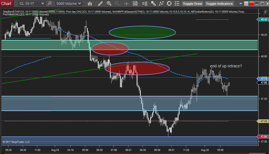Screen dimensions: 269x154
Task: Select the small red ellipse drawing
Action: 110,48
